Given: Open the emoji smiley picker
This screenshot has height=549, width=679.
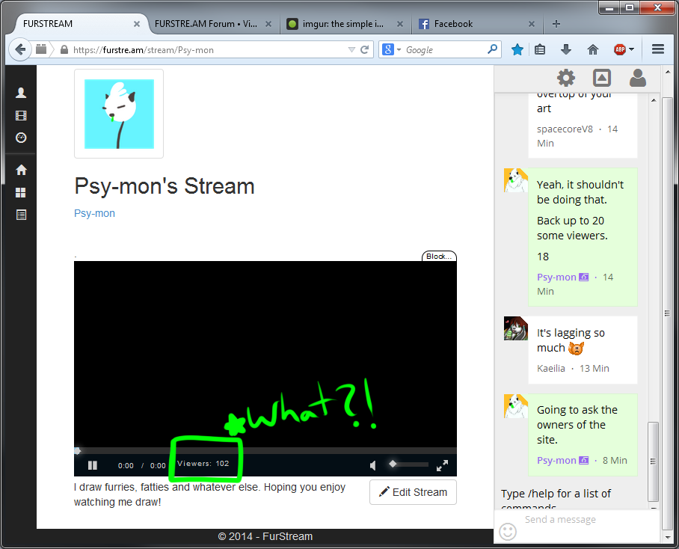Looking at the screenshot, I should (508, 531).
